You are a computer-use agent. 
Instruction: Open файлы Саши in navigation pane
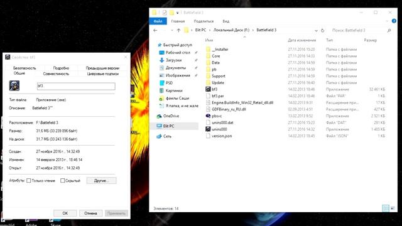pos(177,98)
